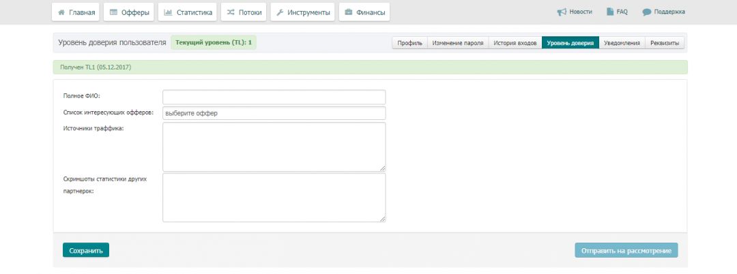Viewport: 737px width, 274px height.
Task: Switch to the Профиль tab
Action: click(x=409, y=43)
